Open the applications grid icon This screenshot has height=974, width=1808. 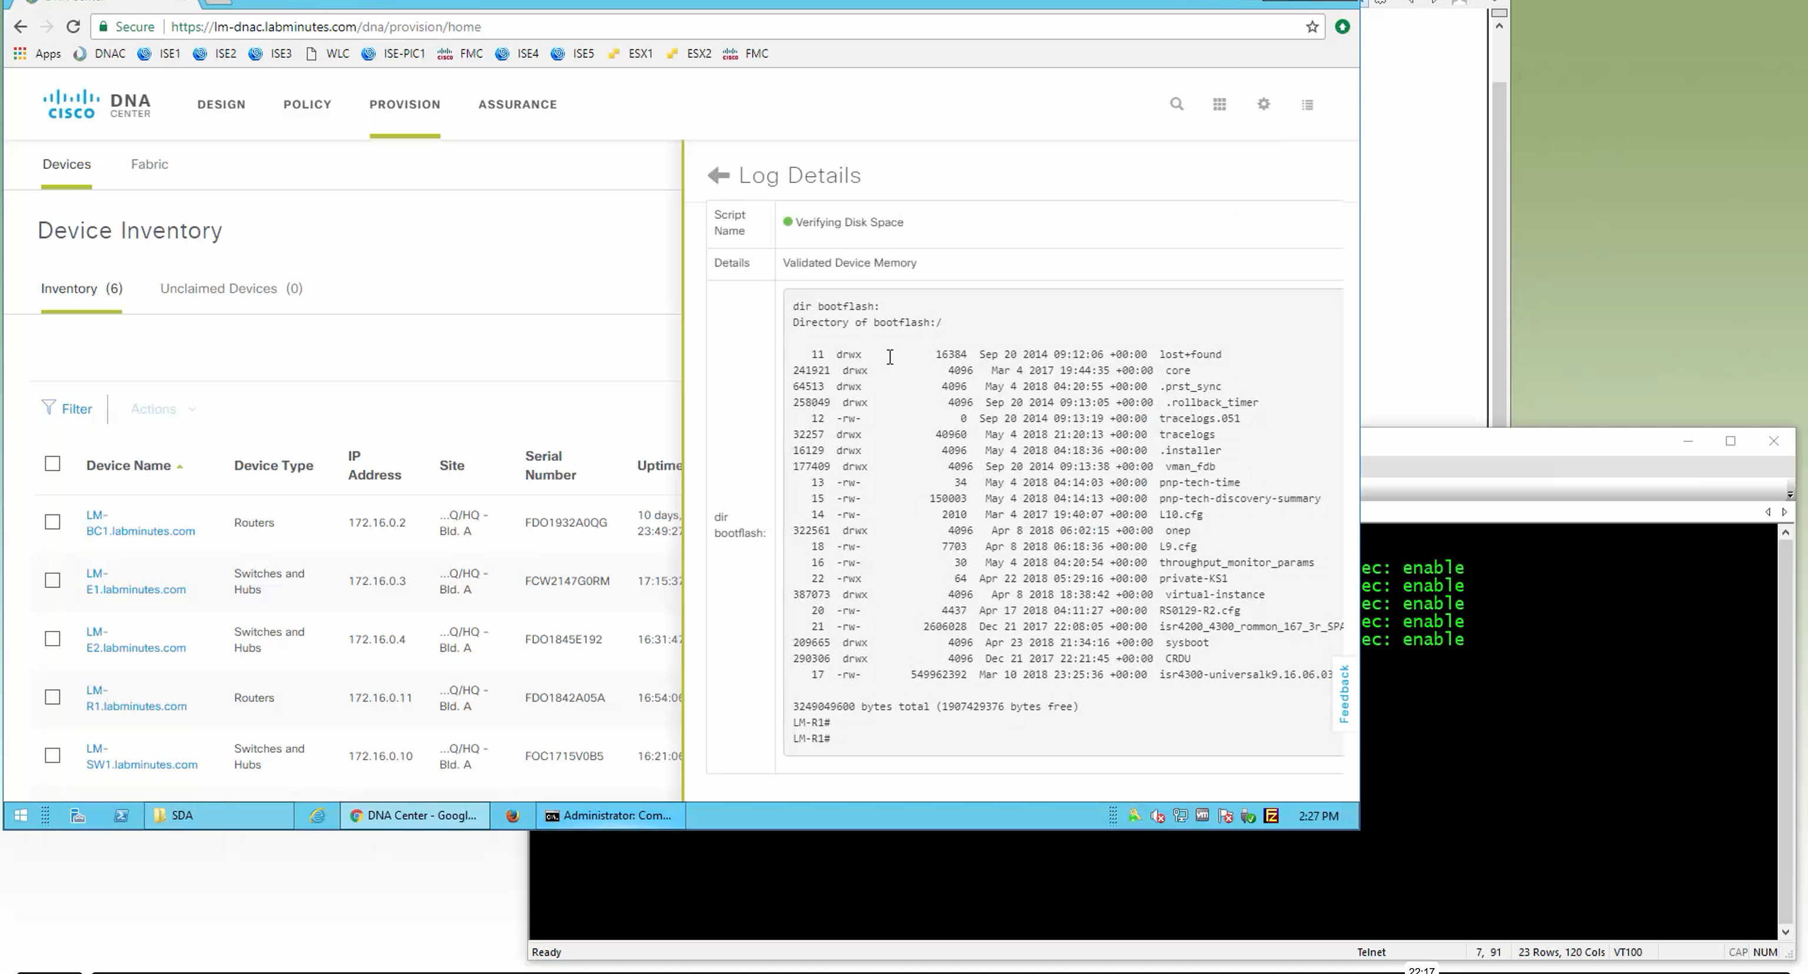click(1220, 105)
